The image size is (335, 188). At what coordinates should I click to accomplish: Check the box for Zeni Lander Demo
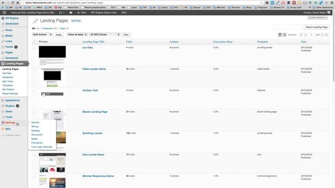click(x=34, y=155)
